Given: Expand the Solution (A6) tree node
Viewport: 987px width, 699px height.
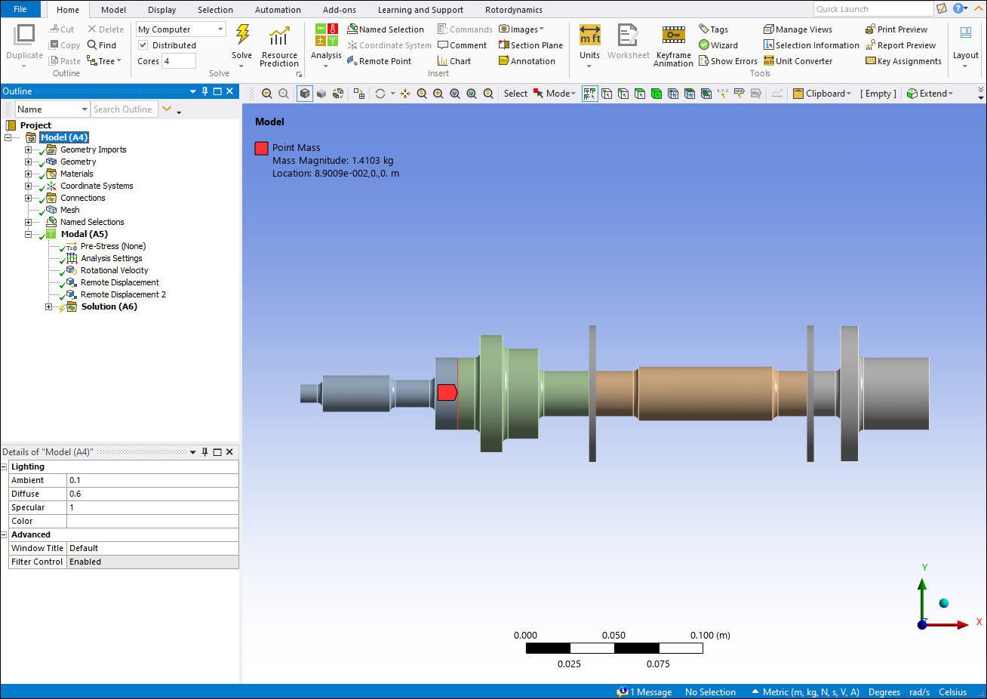Looking at the screenshot, I should tap(49, 307).
